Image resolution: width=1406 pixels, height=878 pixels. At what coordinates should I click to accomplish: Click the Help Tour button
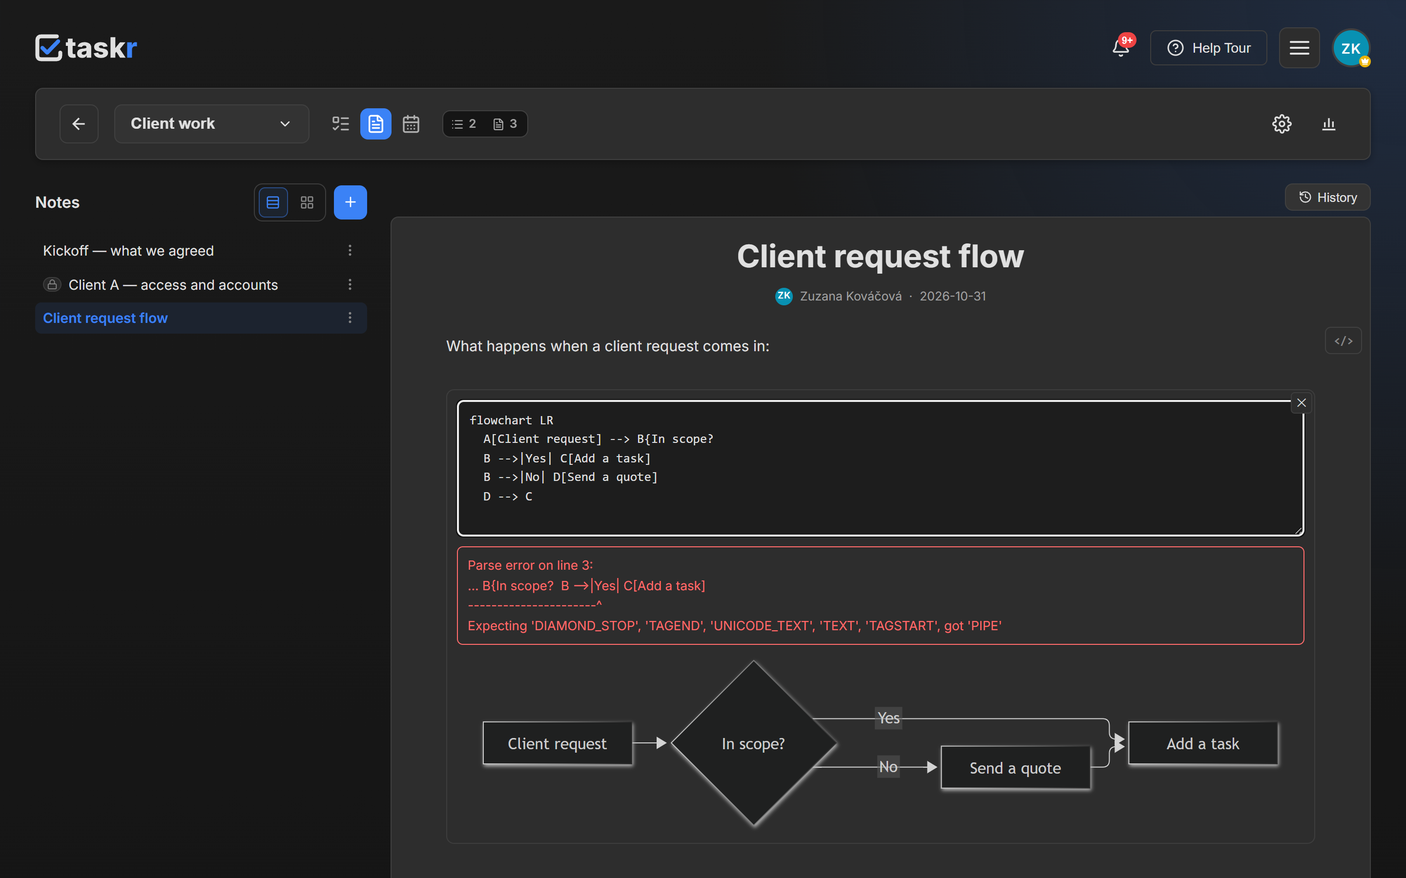coord(1208,48)
